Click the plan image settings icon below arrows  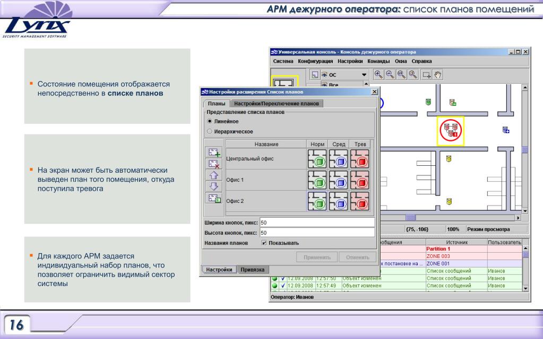pos(214,198)
